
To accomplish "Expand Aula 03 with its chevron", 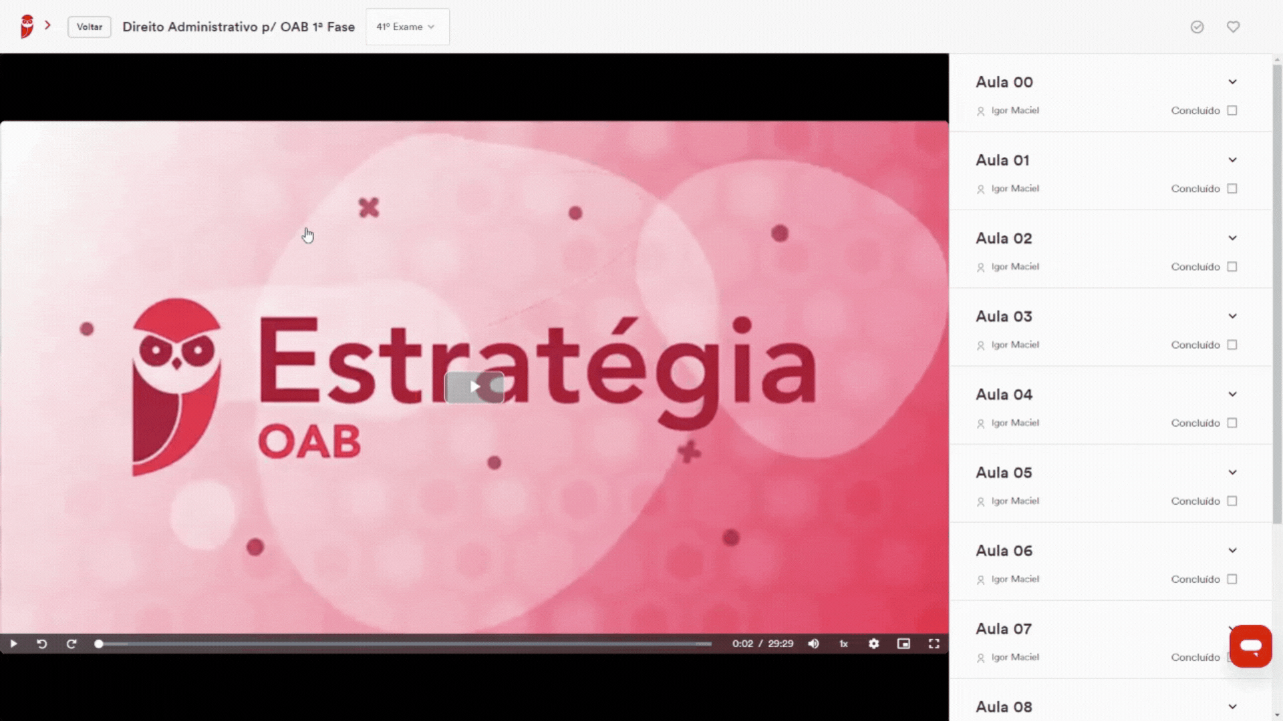I will point(1232,316).
